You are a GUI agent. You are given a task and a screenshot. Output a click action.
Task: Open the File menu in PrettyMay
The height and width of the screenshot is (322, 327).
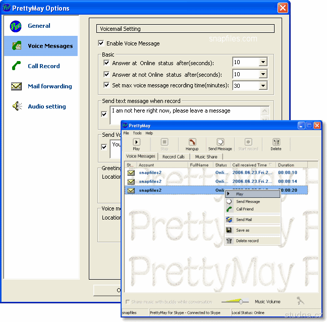126,133
